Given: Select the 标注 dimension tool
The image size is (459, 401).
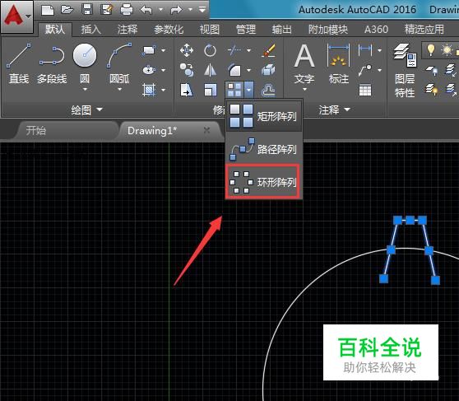Looking at the screenshot, I should [339, 64].
